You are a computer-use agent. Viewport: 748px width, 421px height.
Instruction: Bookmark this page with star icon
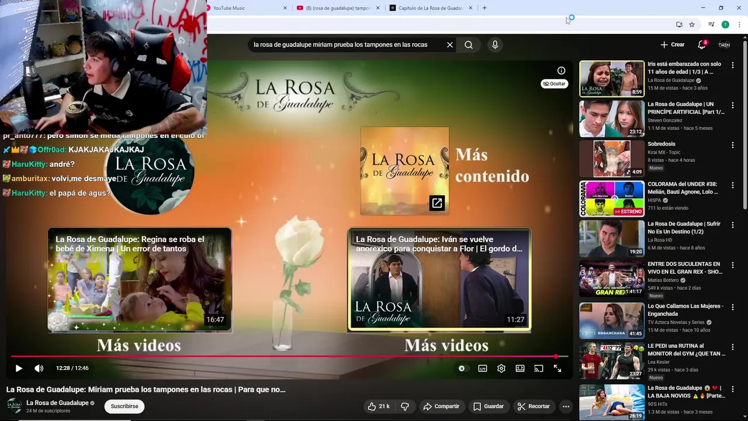[x=692, y=25]
